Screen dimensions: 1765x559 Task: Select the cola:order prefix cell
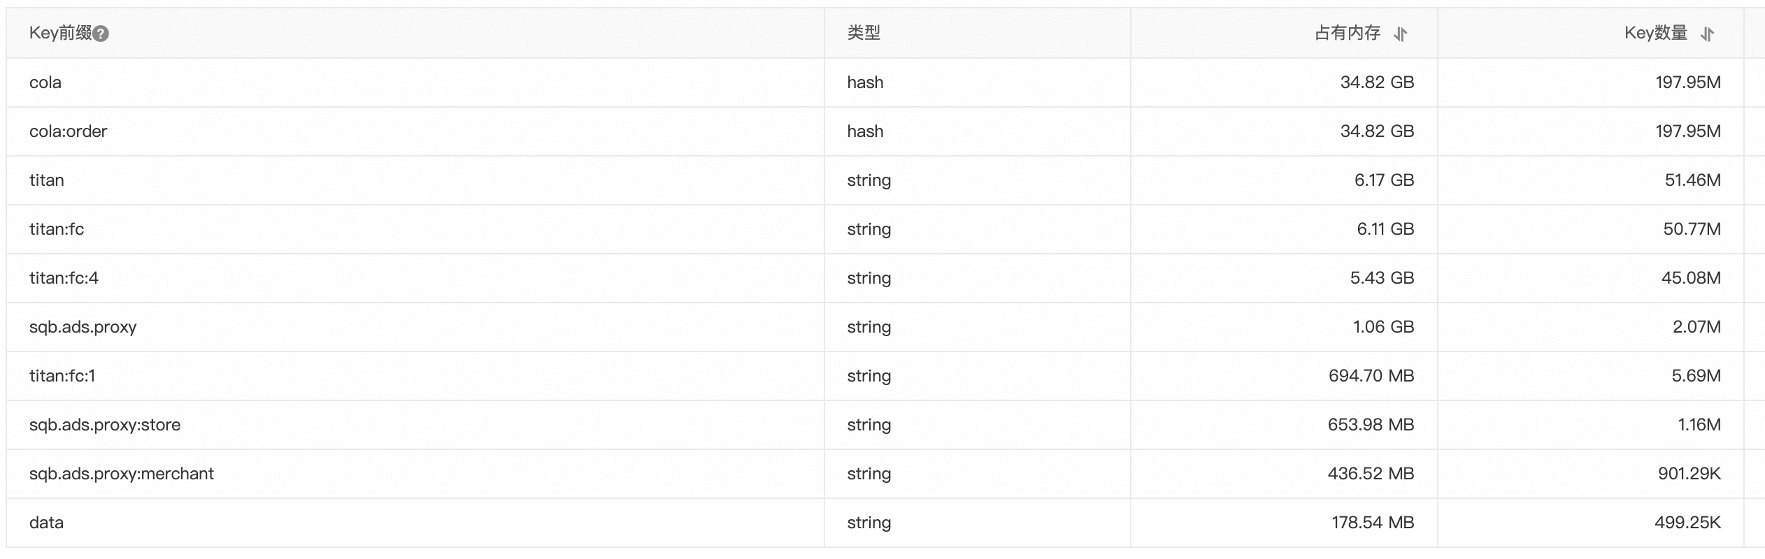point(68,131)
